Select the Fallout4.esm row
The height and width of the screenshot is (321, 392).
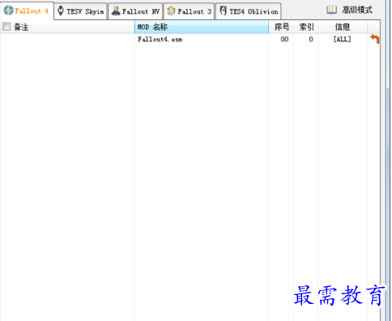pyautogui.click(x=190, y=40)
